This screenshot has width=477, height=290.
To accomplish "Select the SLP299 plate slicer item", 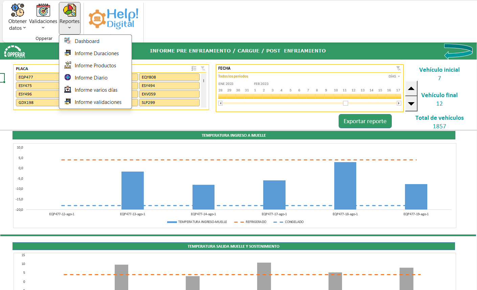I will click(x=169, y=103).
